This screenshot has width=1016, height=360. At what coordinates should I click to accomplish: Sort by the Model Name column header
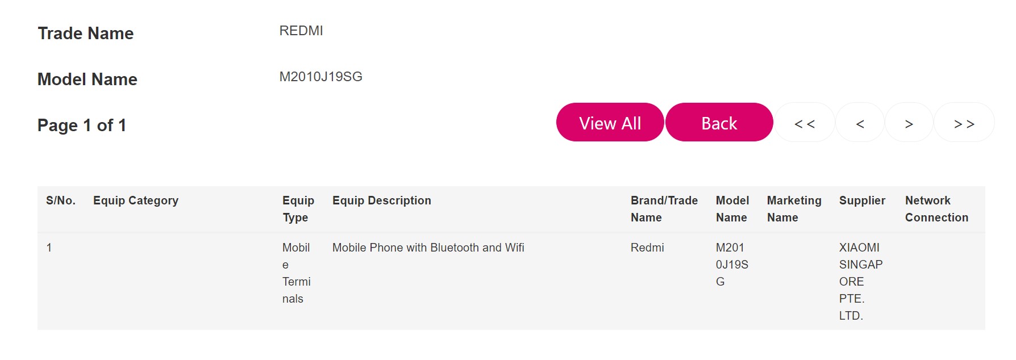pos(731,209)
